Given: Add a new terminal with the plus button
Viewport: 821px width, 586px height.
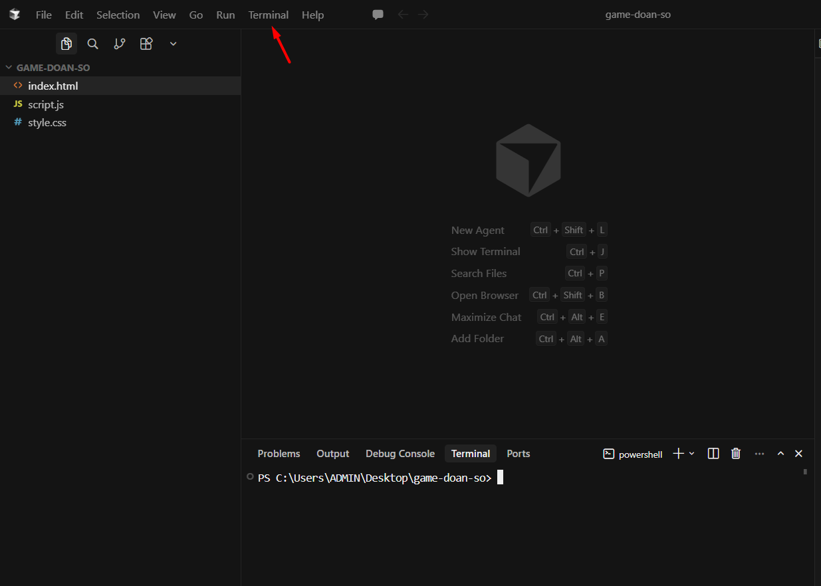Looking at the screenshot, I should pyautogui.click(x=678, y=454).
